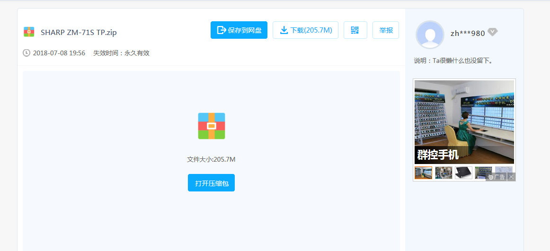Show the QR code for sharing
This screenshot has height=251, width=550.
tap(355, 30)
